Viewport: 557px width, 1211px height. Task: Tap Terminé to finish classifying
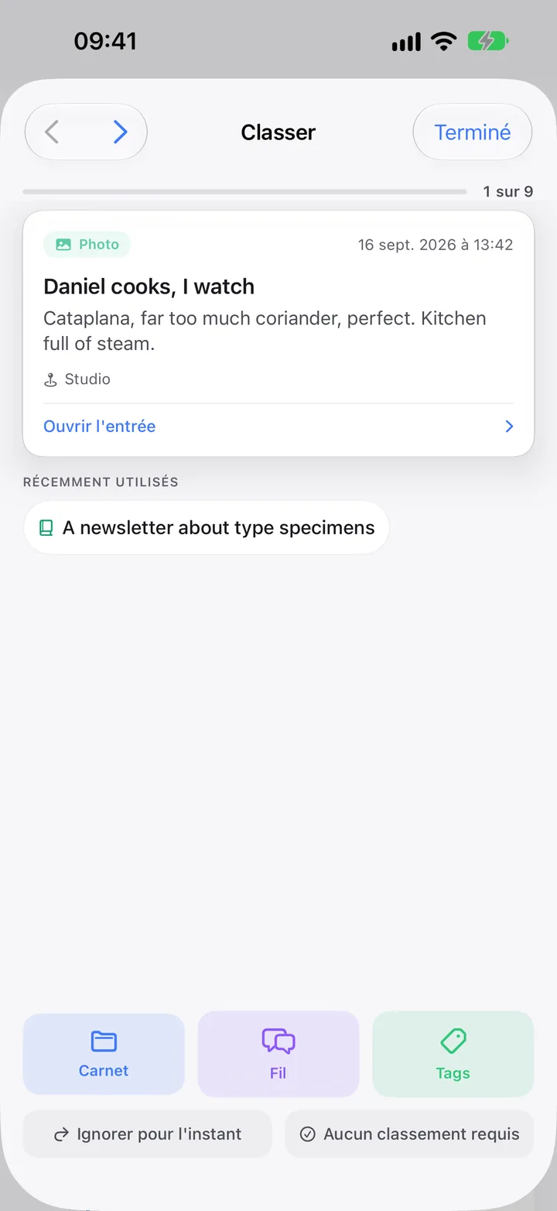[x=473, y=132]
